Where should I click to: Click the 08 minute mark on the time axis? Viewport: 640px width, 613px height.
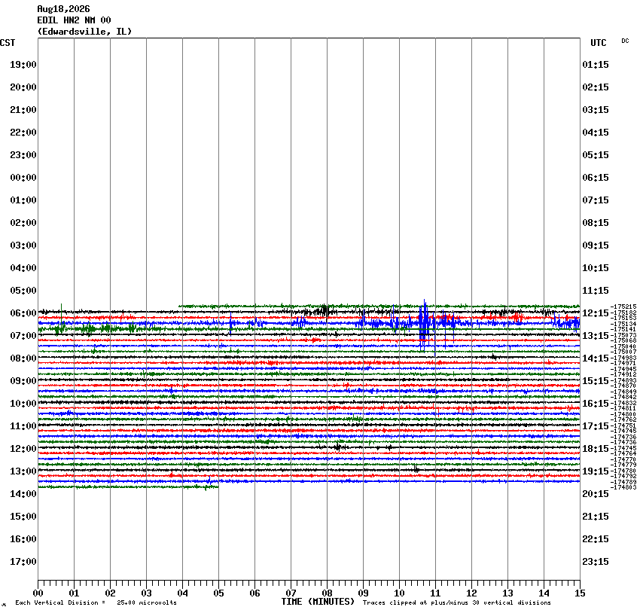click(x=327, y=593)
